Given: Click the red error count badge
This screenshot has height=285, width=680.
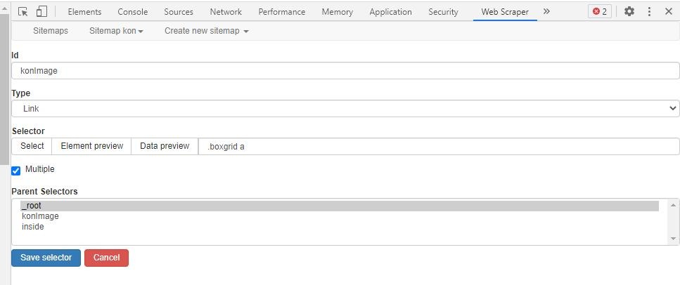Looking at the screenshot, I should (x=600, y=12).
